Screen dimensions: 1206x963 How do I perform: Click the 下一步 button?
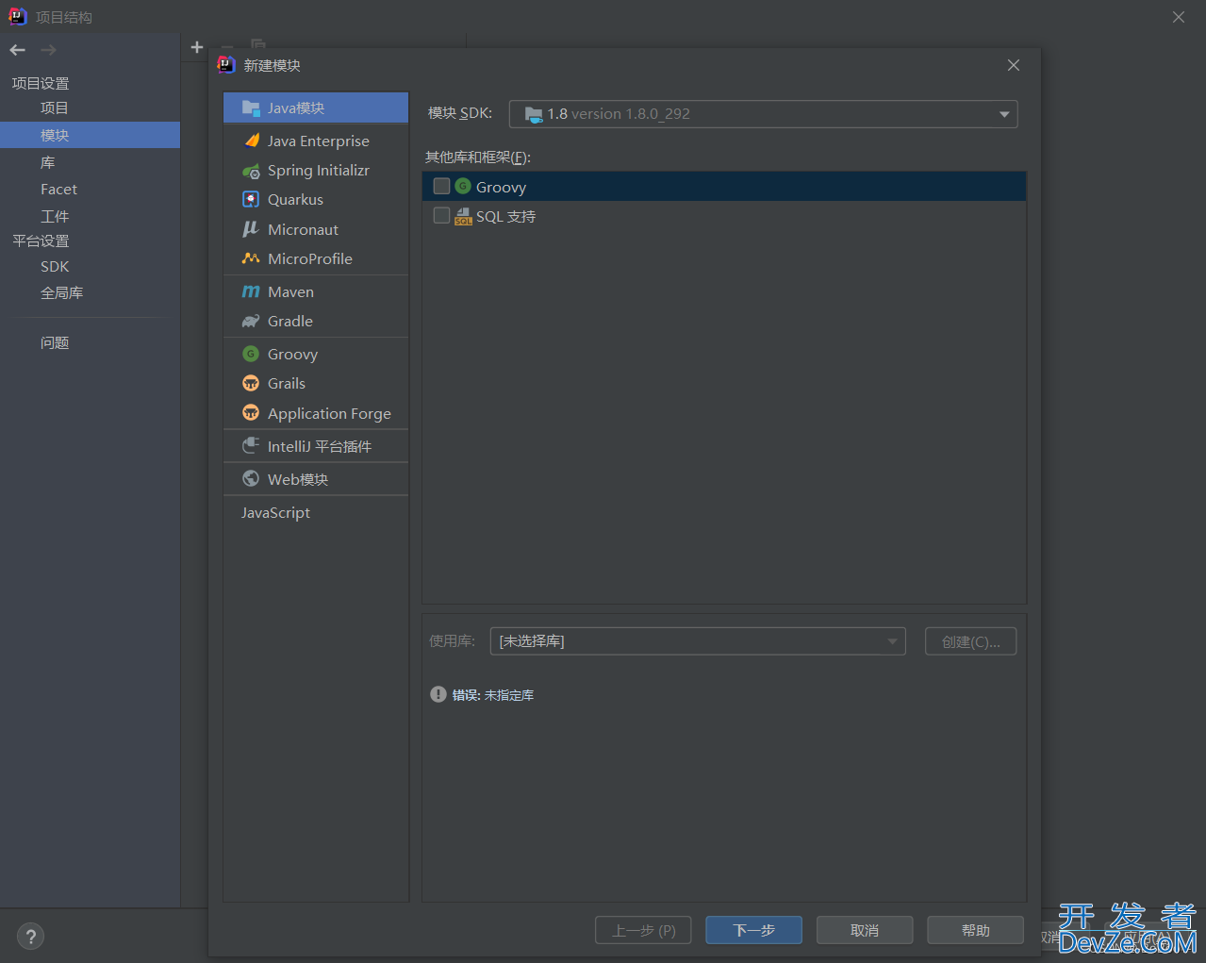tap(754, 930)
